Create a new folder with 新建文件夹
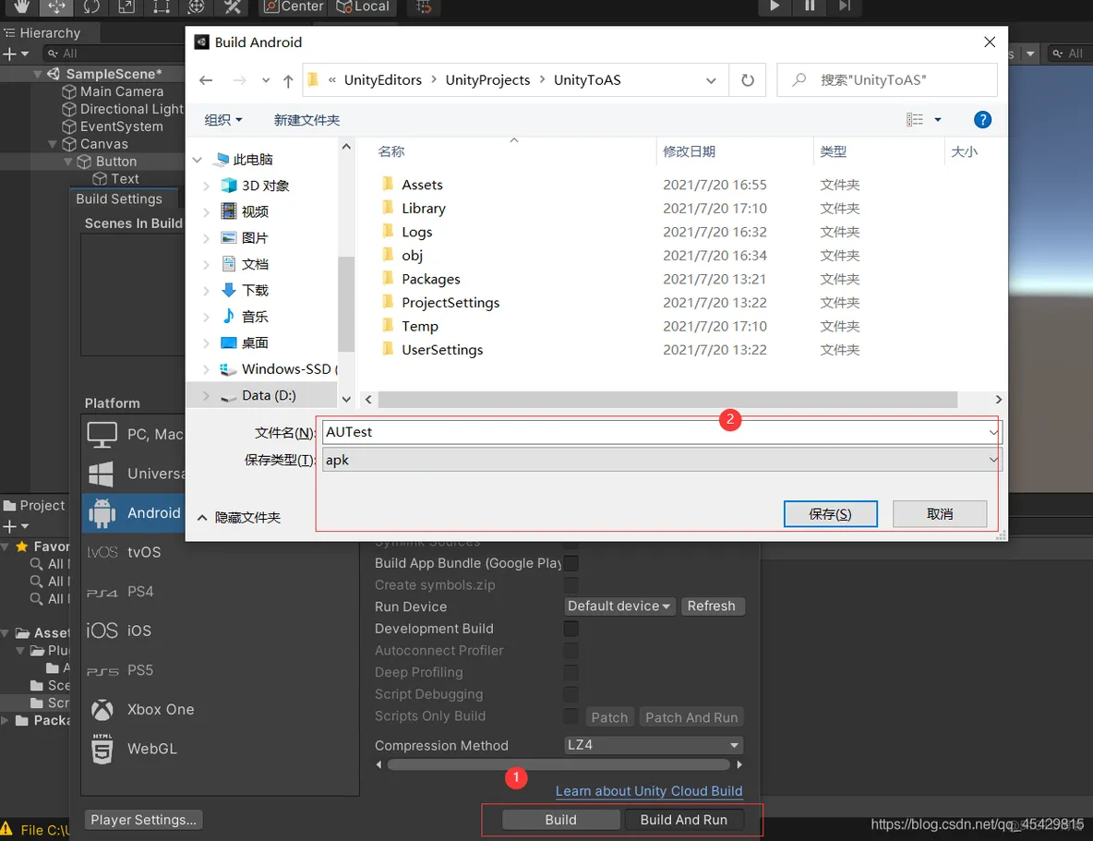The height and width of the screenshot is (841, 1093). tap(306, 120)
